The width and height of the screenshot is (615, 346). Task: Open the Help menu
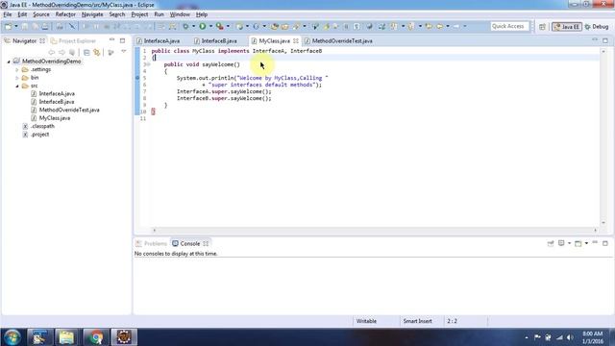202,14
